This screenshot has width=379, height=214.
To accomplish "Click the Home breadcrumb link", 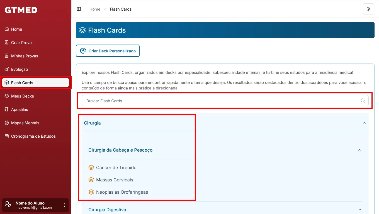I will click(95, 9).
